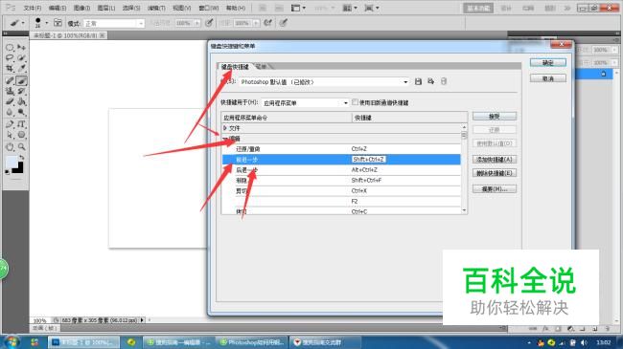Select the Dodge tool
Viewport: 623px width, 349px height.
[x=22, y=112]
